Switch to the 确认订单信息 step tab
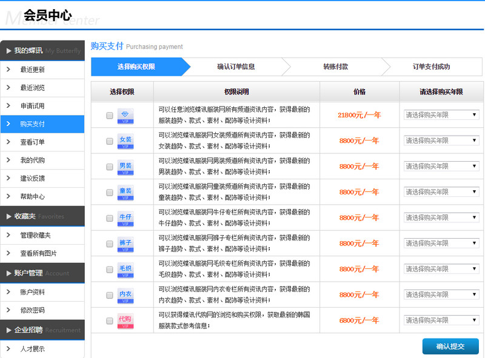The width and height of the screenshot is (485, 358). [235, 68]
